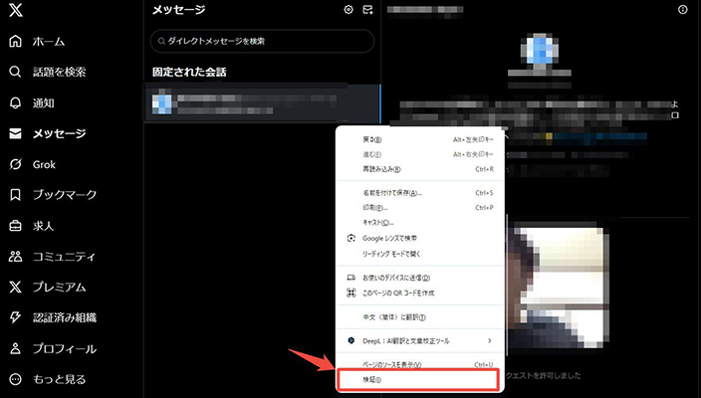This screenshot has width=701, height=398.
Task: Click the ホーム label
Action: [x=49, y=42]
